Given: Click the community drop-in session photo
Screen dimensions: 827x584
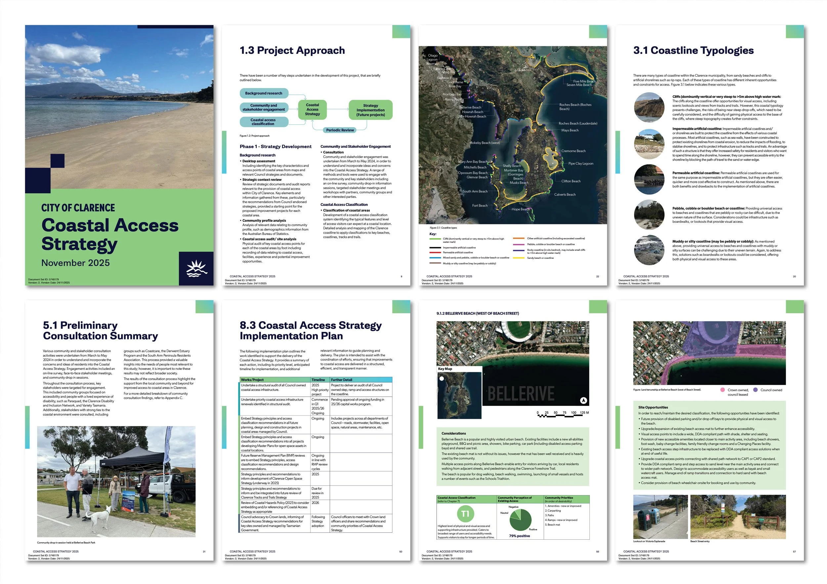Looking at the screenshot, I should click(116, 482).
